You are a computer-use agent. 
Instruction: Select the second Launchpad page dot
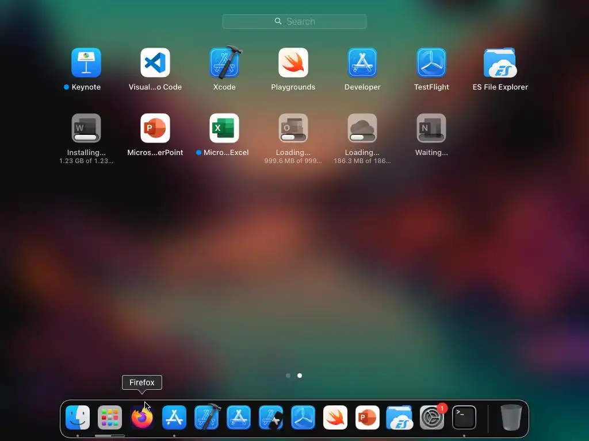click(x=300, y=376)
